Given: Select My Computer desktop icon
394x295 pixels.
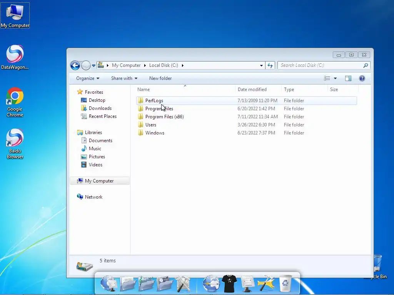Looking at the screenshot, I should 15,15.
